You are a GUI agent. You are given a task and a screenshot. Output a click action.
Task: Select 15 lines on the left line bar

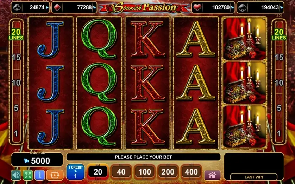pyautogui.click(x=16, y=58)
